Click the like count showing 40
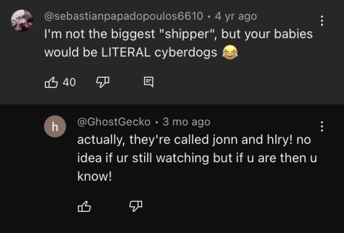This screenshot has height=233, width=344. [x=69, y=82]
